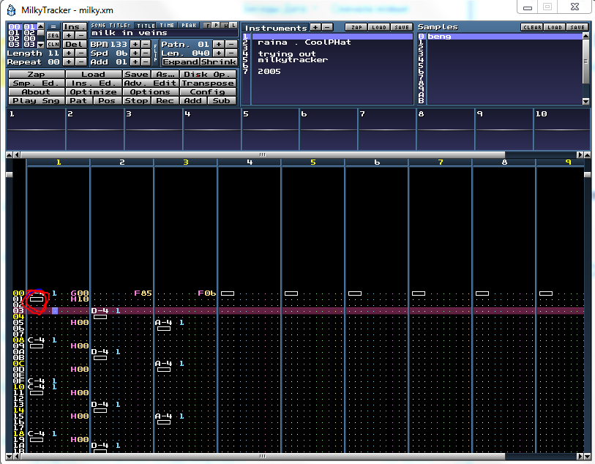Image resolution: width=595 pixels, height=464 pixels.
Task: Save the current module
Action: pyautogui.click(x=137, y=75)
